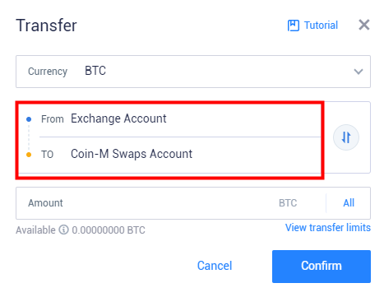Open View transfer limits link
This screenshot has width=384, height=297.
328,227
